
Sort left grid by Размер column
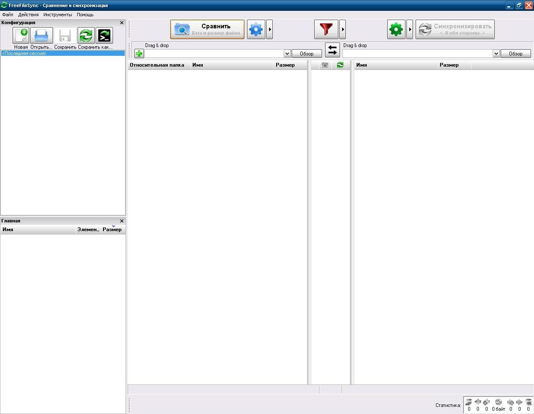click(290, 65)
